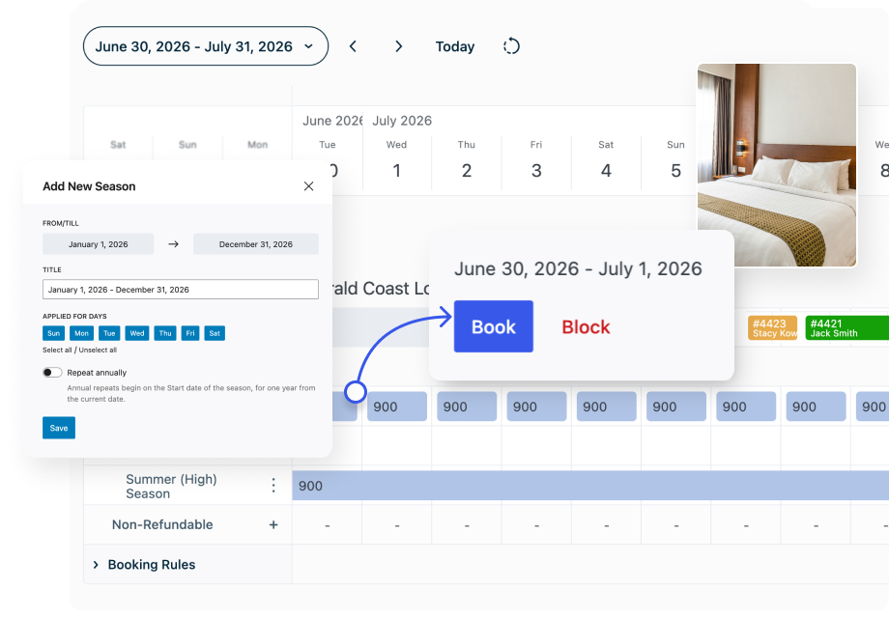Click the 900 rate under Thu 2
The image size is (889, 618).
tap(467, 407)
